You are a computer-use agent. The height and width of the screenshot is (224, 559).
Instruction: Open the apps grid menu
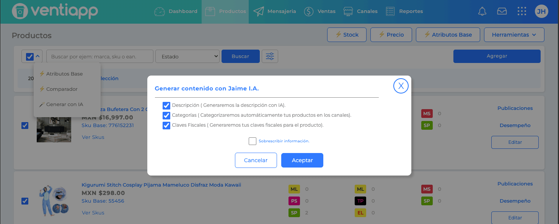coord(522,11)
